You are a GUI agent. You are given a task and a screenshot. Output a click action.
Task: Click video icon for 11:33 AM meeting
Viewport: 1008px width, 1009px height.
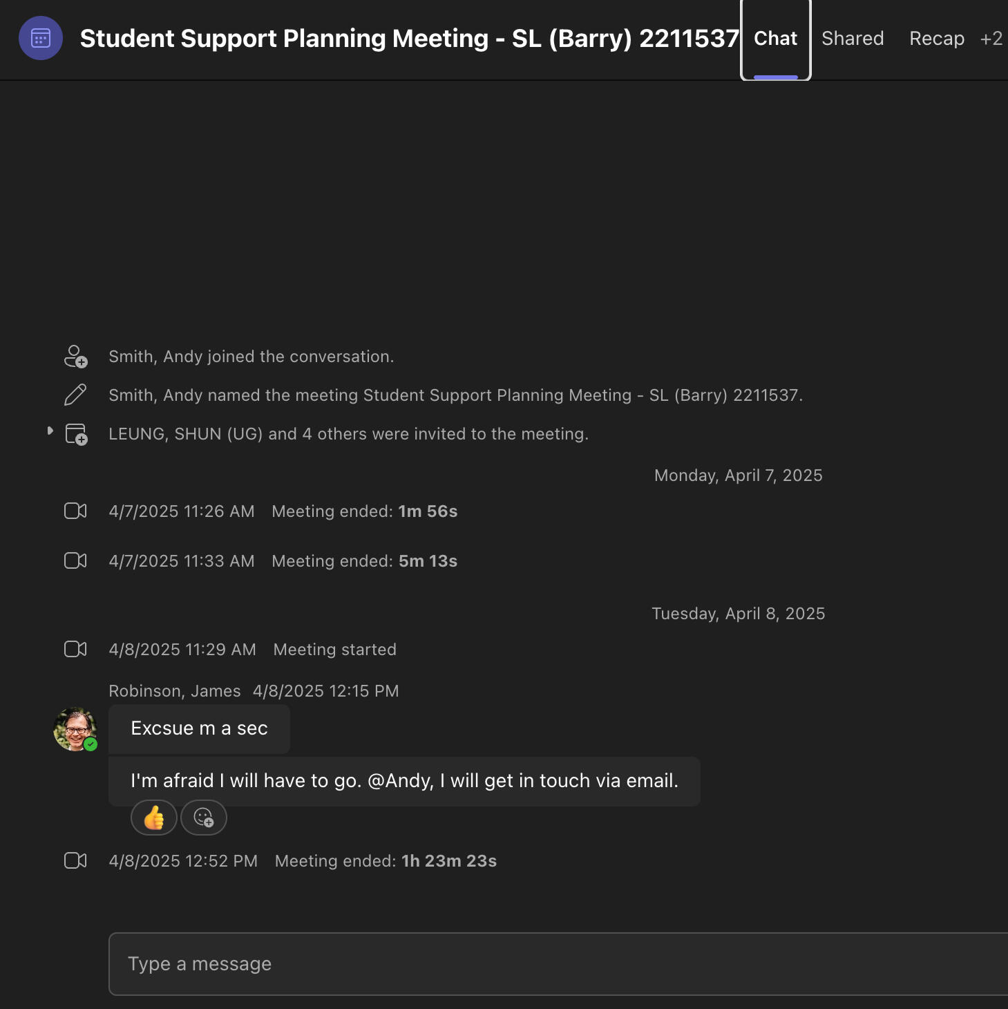coord(75,561)
